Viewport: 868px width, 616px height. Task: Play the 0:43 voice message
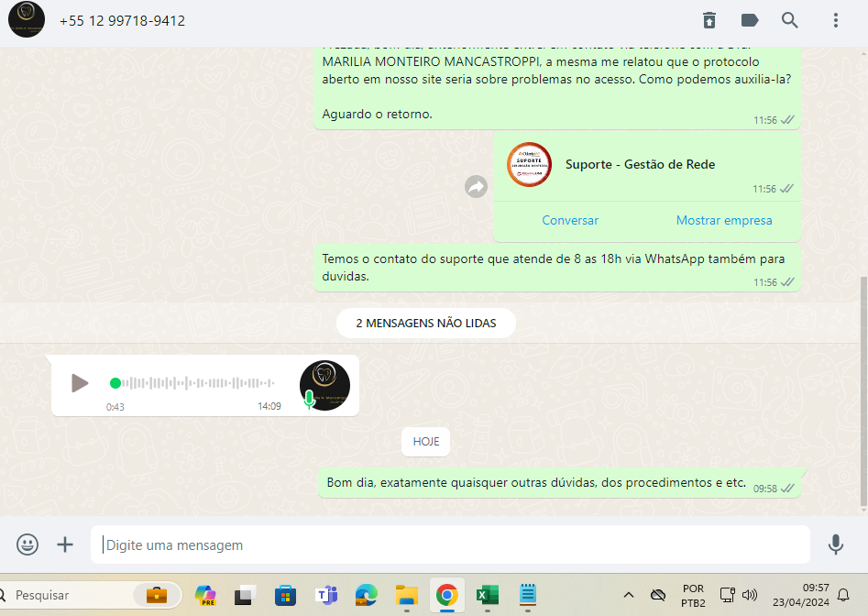tap(80, 383)
